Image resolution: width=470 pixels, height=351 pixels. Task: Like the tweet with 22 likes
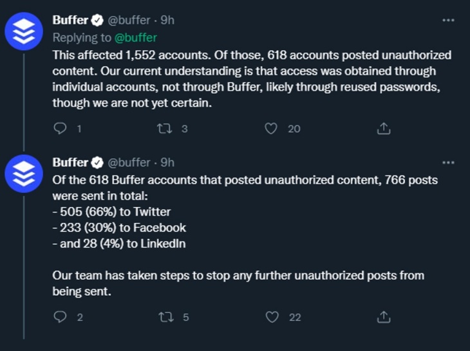tap(273, 317)
